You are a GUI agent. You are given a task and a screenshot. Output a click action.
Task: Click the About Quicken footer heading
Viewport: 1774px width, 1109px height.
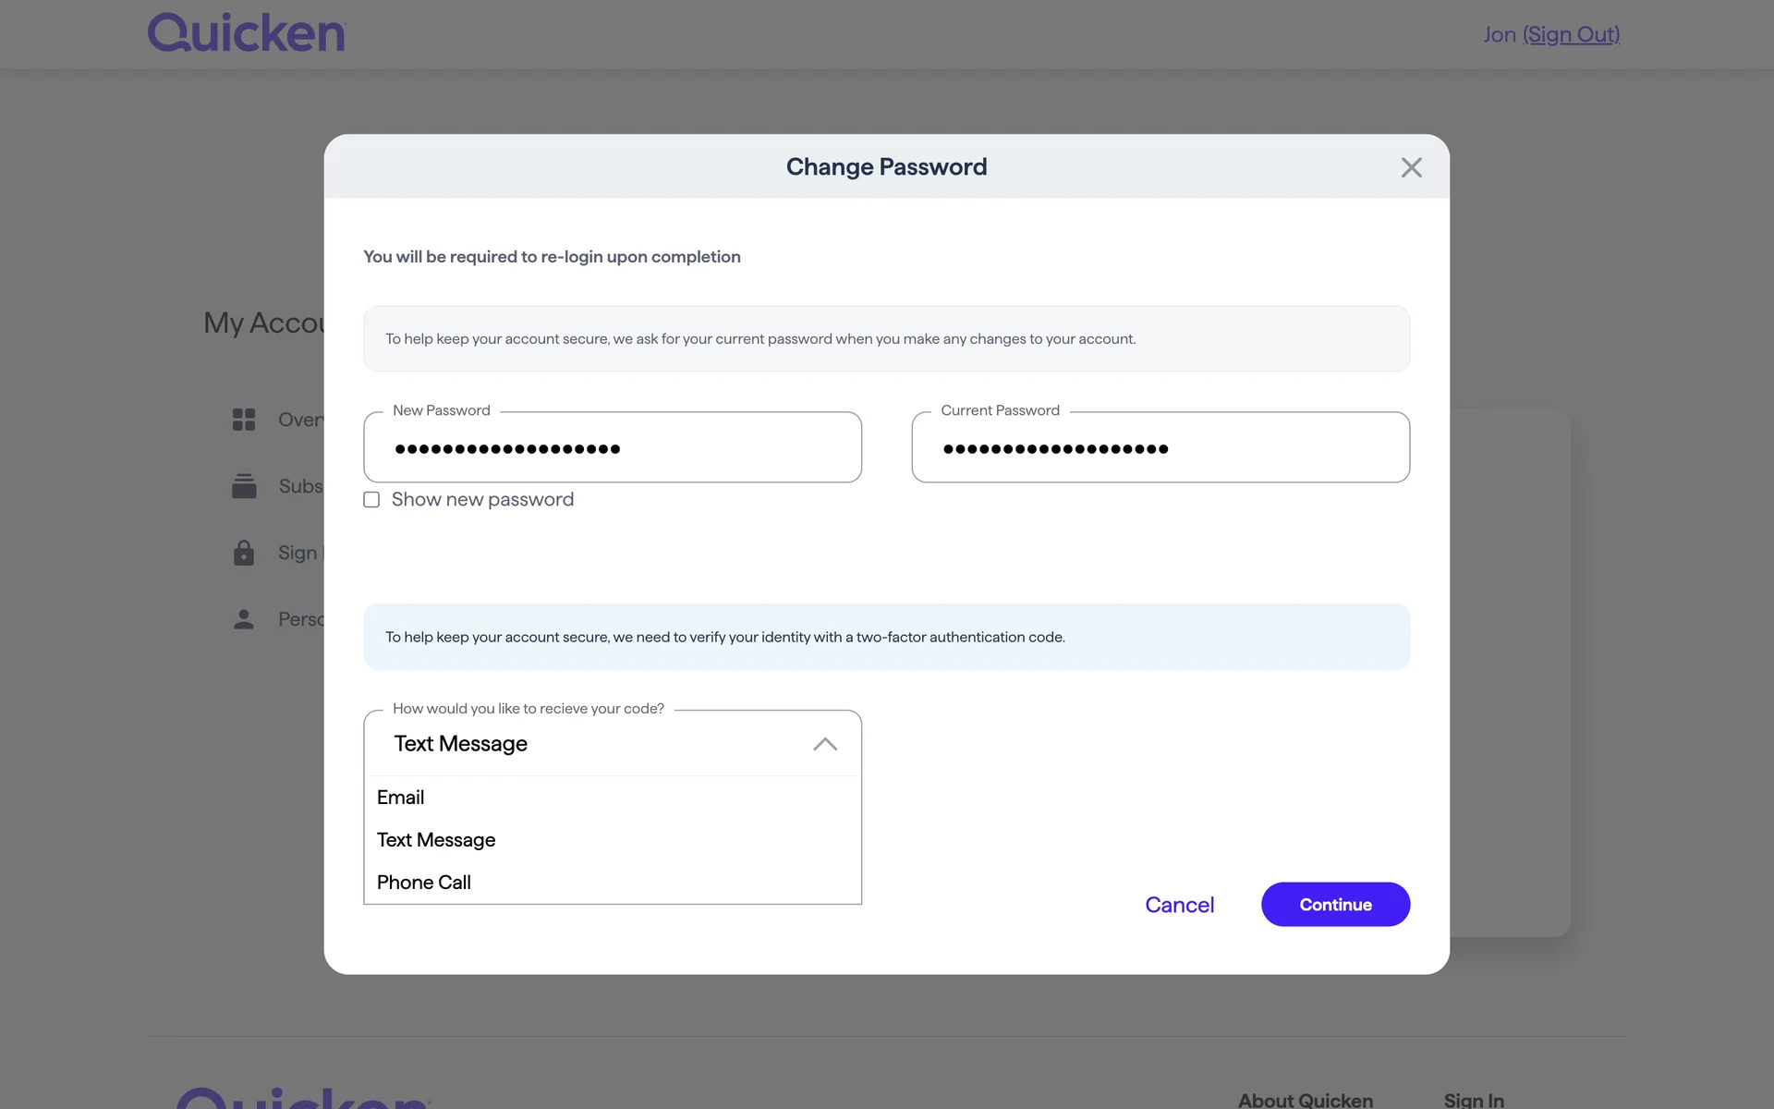[1305, 1100]
